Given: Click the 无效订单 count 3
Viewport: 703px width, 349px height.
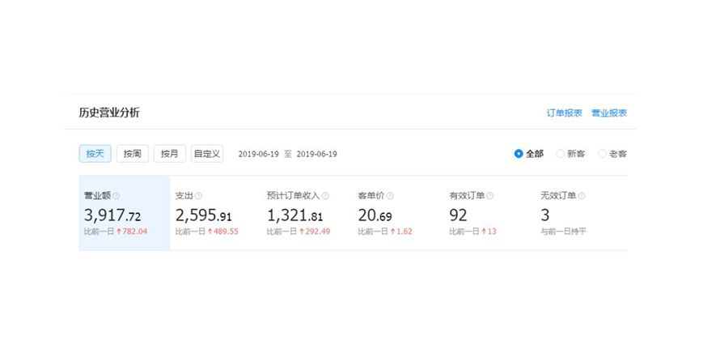Looking at the screenshot, I should point(544,215).
